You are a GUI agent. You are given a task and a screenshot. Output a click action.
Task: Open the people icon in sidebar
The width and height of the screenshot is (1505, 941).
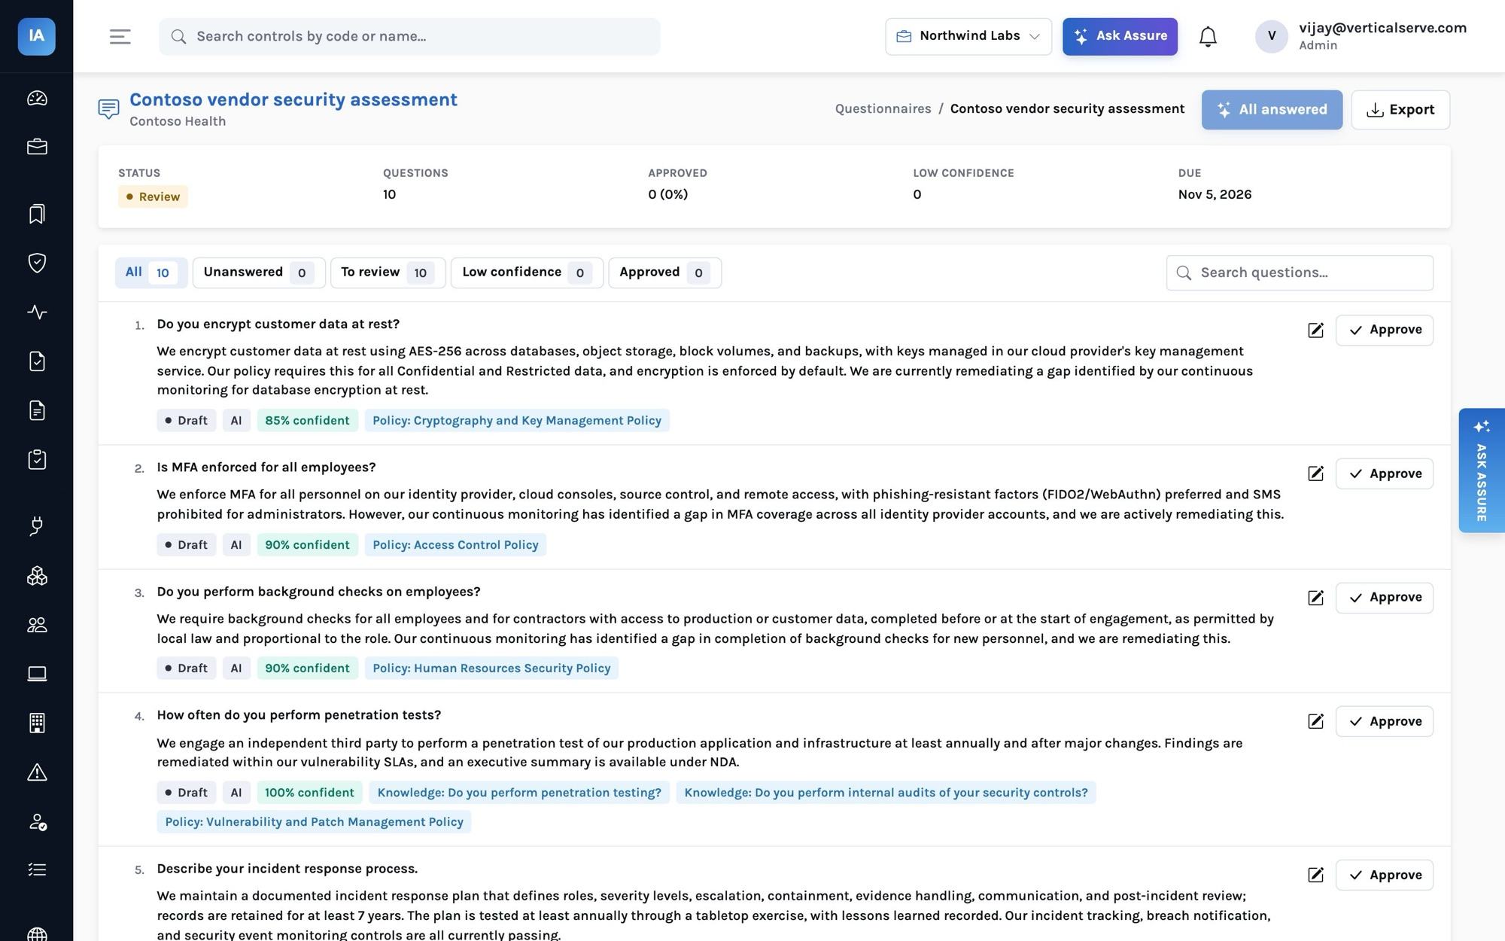click(37, 625)
